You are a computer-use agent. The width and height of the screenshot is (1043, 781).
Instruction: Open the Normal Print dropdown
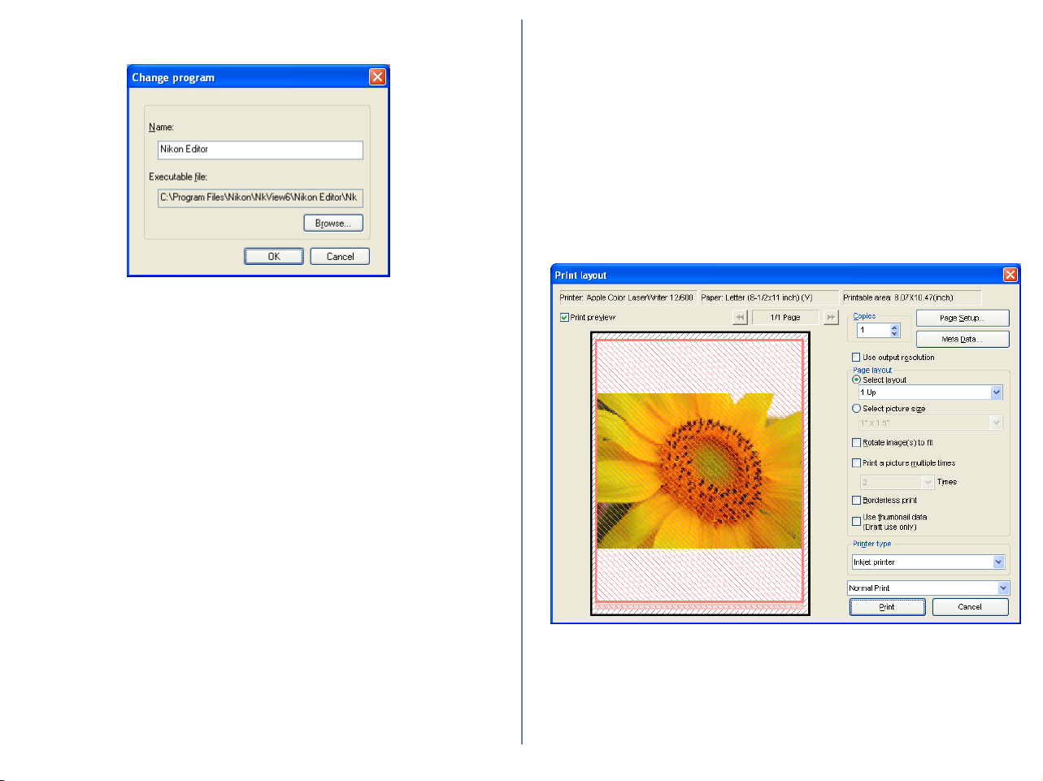[x=1003, y=588]
